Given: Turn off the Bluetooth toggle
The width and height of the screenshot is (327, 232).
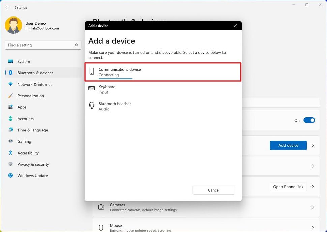Looking at the screenshot, I should point(309,120).
